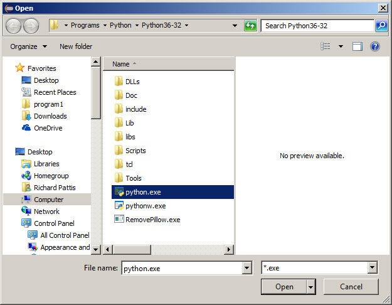Expand the file type *.exe dropdown

click(373, 268)
